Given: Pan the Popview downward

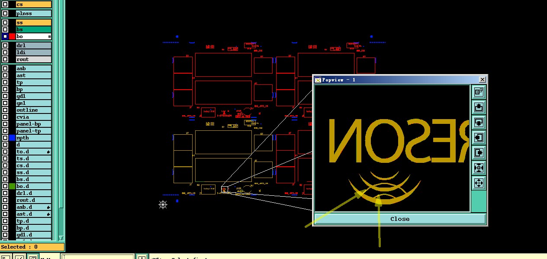Looking at the screenshot, I should pyautogui.click(x=479, y=122).
